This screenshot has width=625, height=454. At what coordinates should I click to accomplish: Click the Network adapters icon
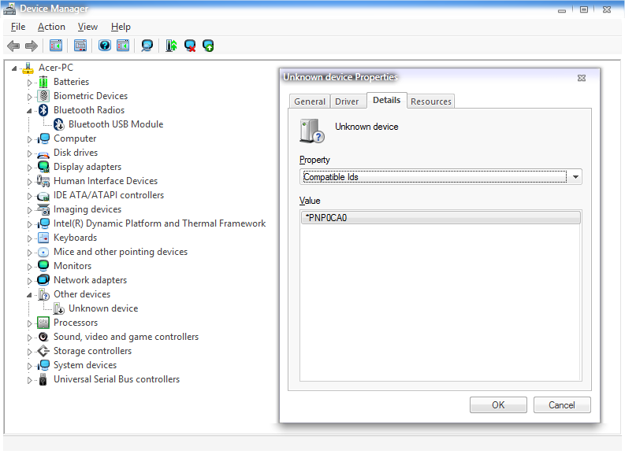click(43, 280)
